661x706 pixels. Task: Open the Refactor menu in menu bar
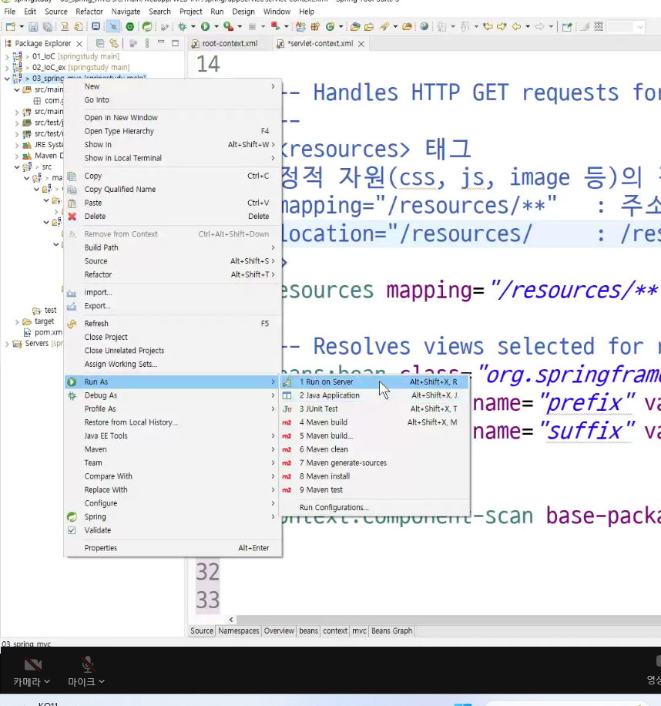pyautogui.click(x=89, y=12)
